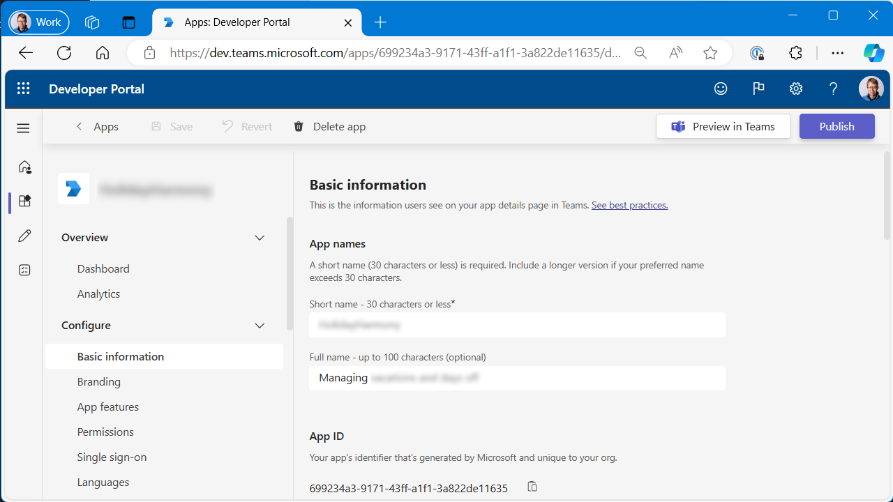Open Developer Portal settings gear
Image resolution: width=893 pixels, height=502 pixels.
pos(796,89)
